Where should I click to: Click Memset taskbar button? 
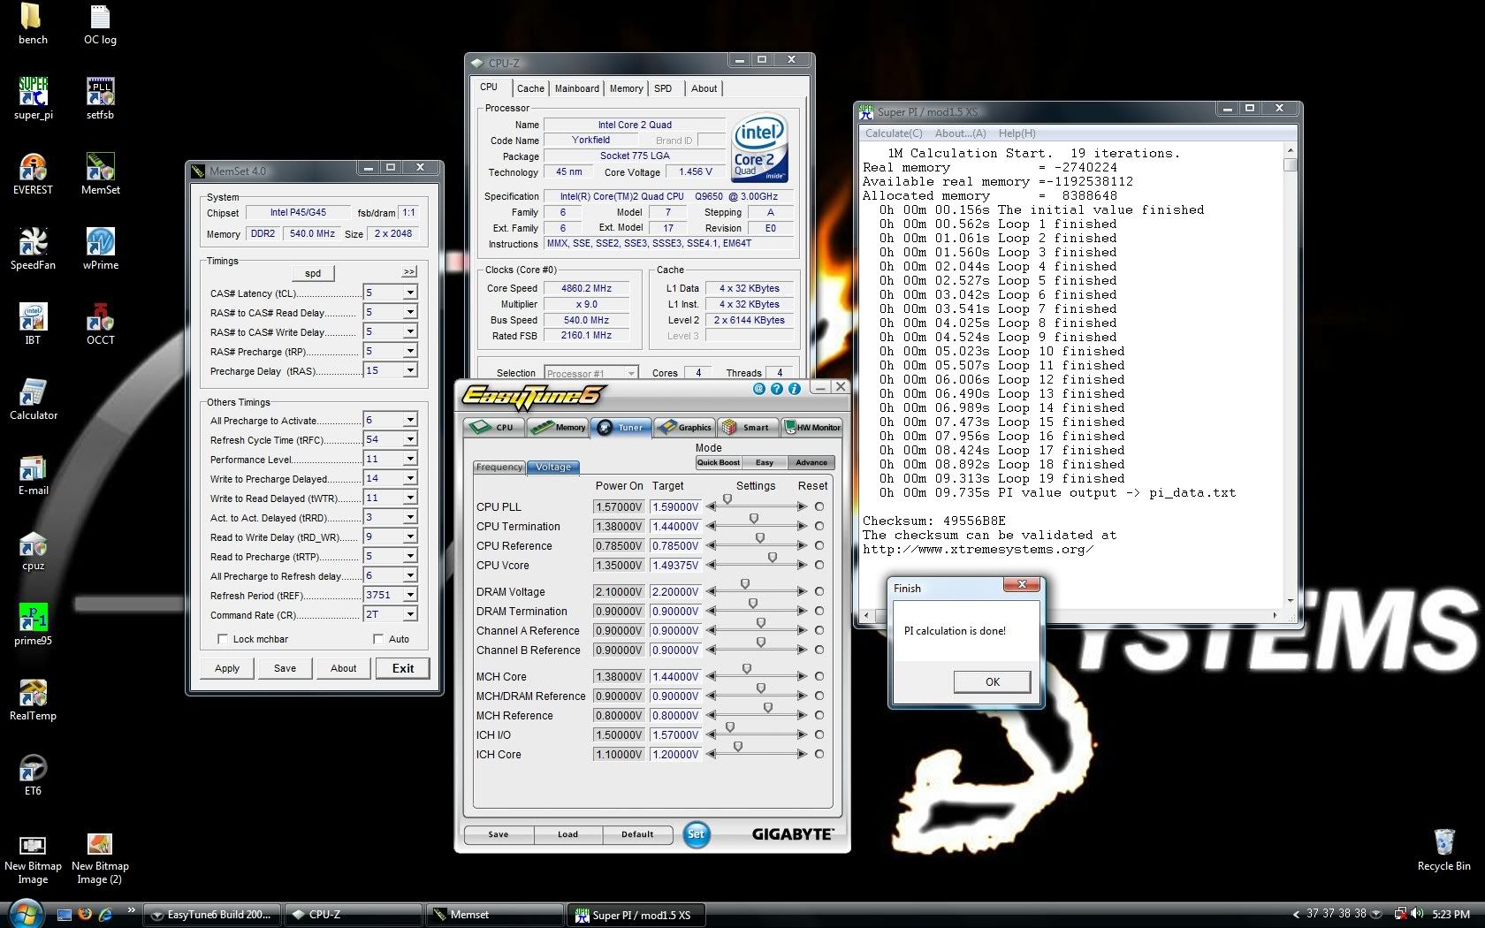495,915
